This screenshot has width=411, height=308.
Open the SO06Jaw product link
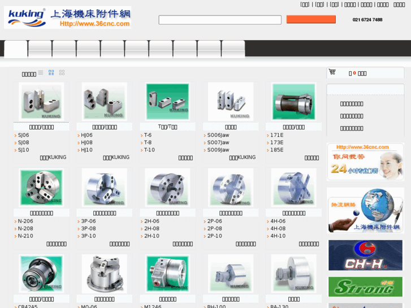[x=218, y=135]
